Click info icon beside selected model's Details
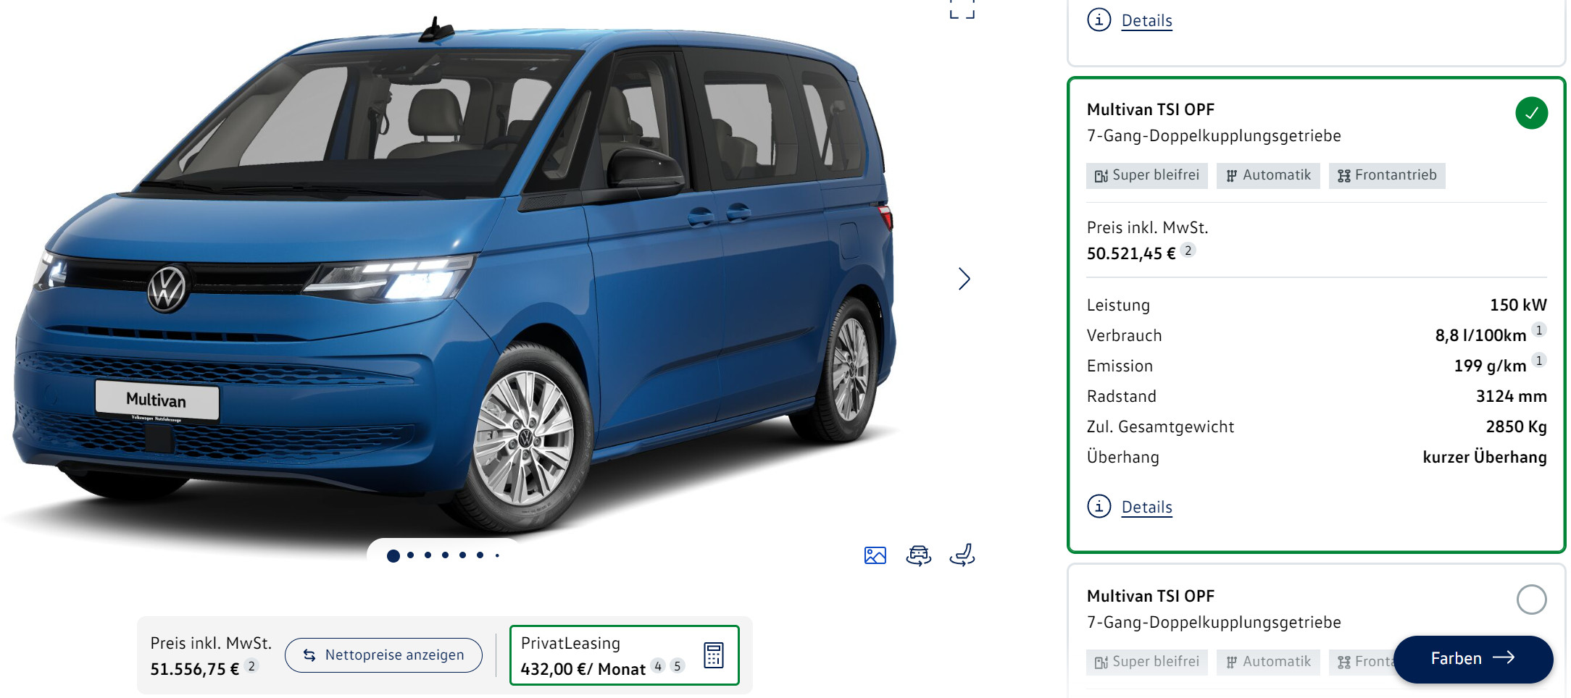Image resolution: width=1571 pixels, height=698 pixels. (1099, 506)
